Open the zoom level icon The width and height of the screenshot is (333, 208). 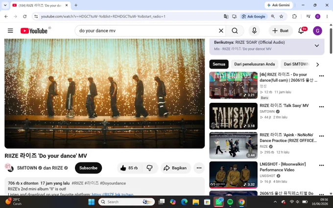pos(273,16)
